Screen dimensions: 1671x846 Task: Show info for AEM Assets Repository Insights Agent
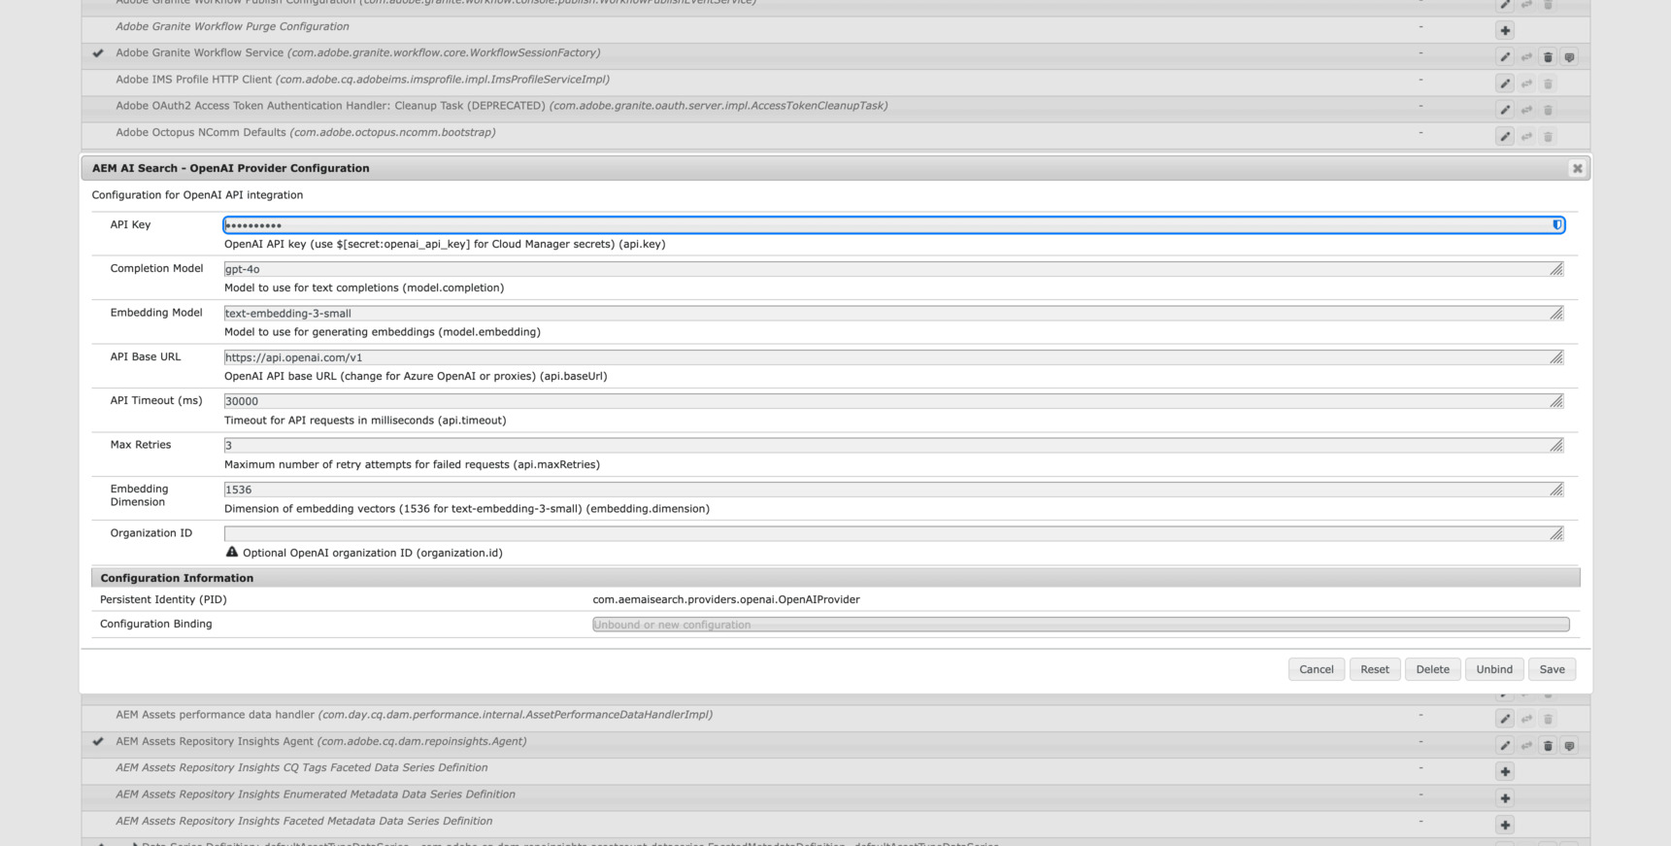point(1569,745)
